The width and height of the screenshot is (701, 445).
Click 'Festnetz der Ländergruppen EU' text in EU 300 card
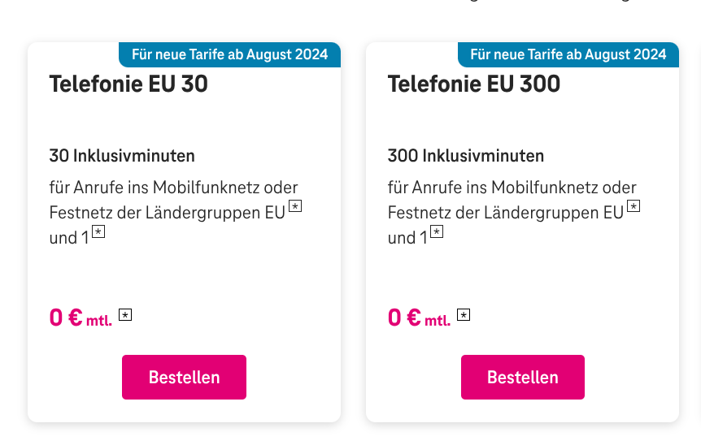click(505, 213)
